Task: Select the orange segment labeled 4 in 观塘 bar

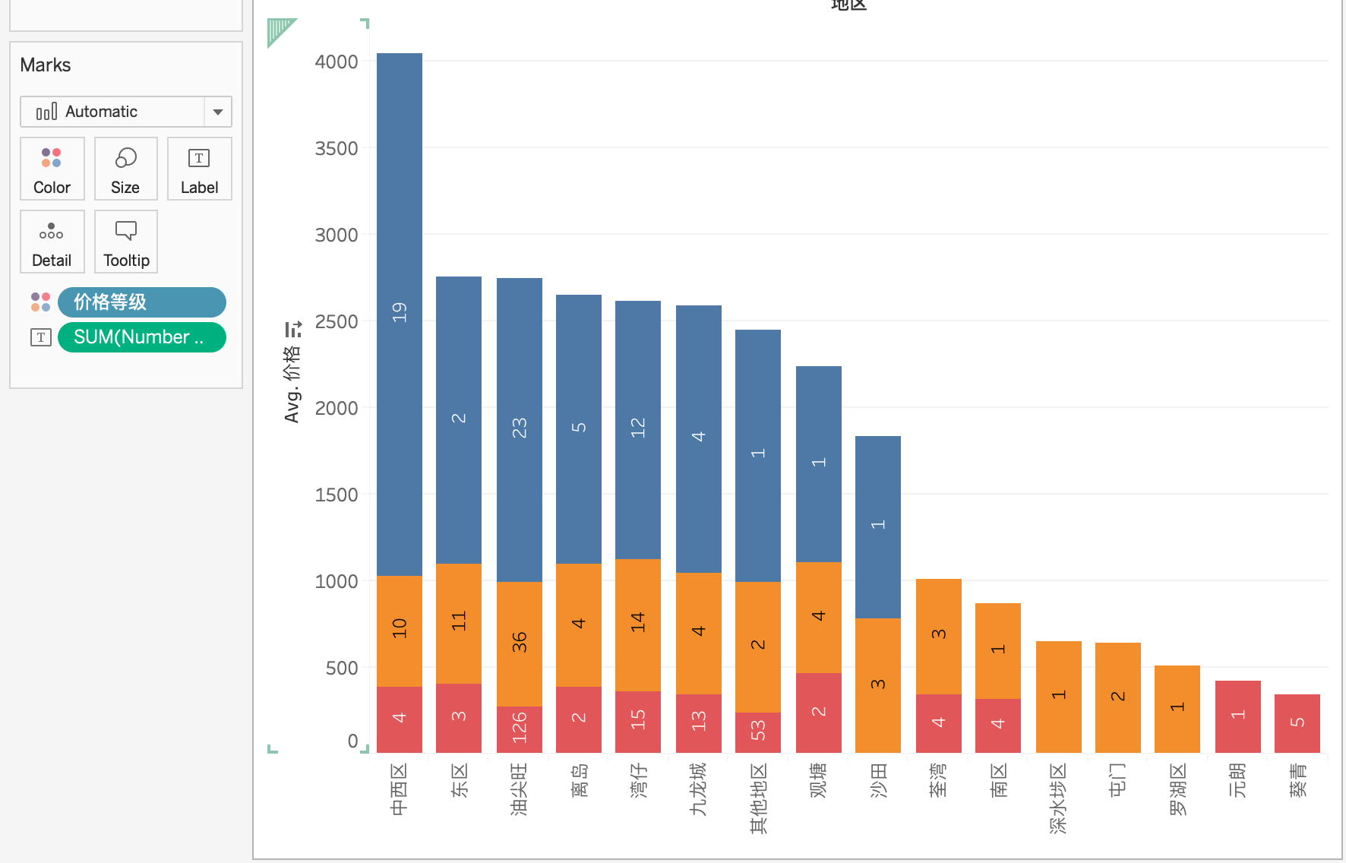Action: (819, 618)
